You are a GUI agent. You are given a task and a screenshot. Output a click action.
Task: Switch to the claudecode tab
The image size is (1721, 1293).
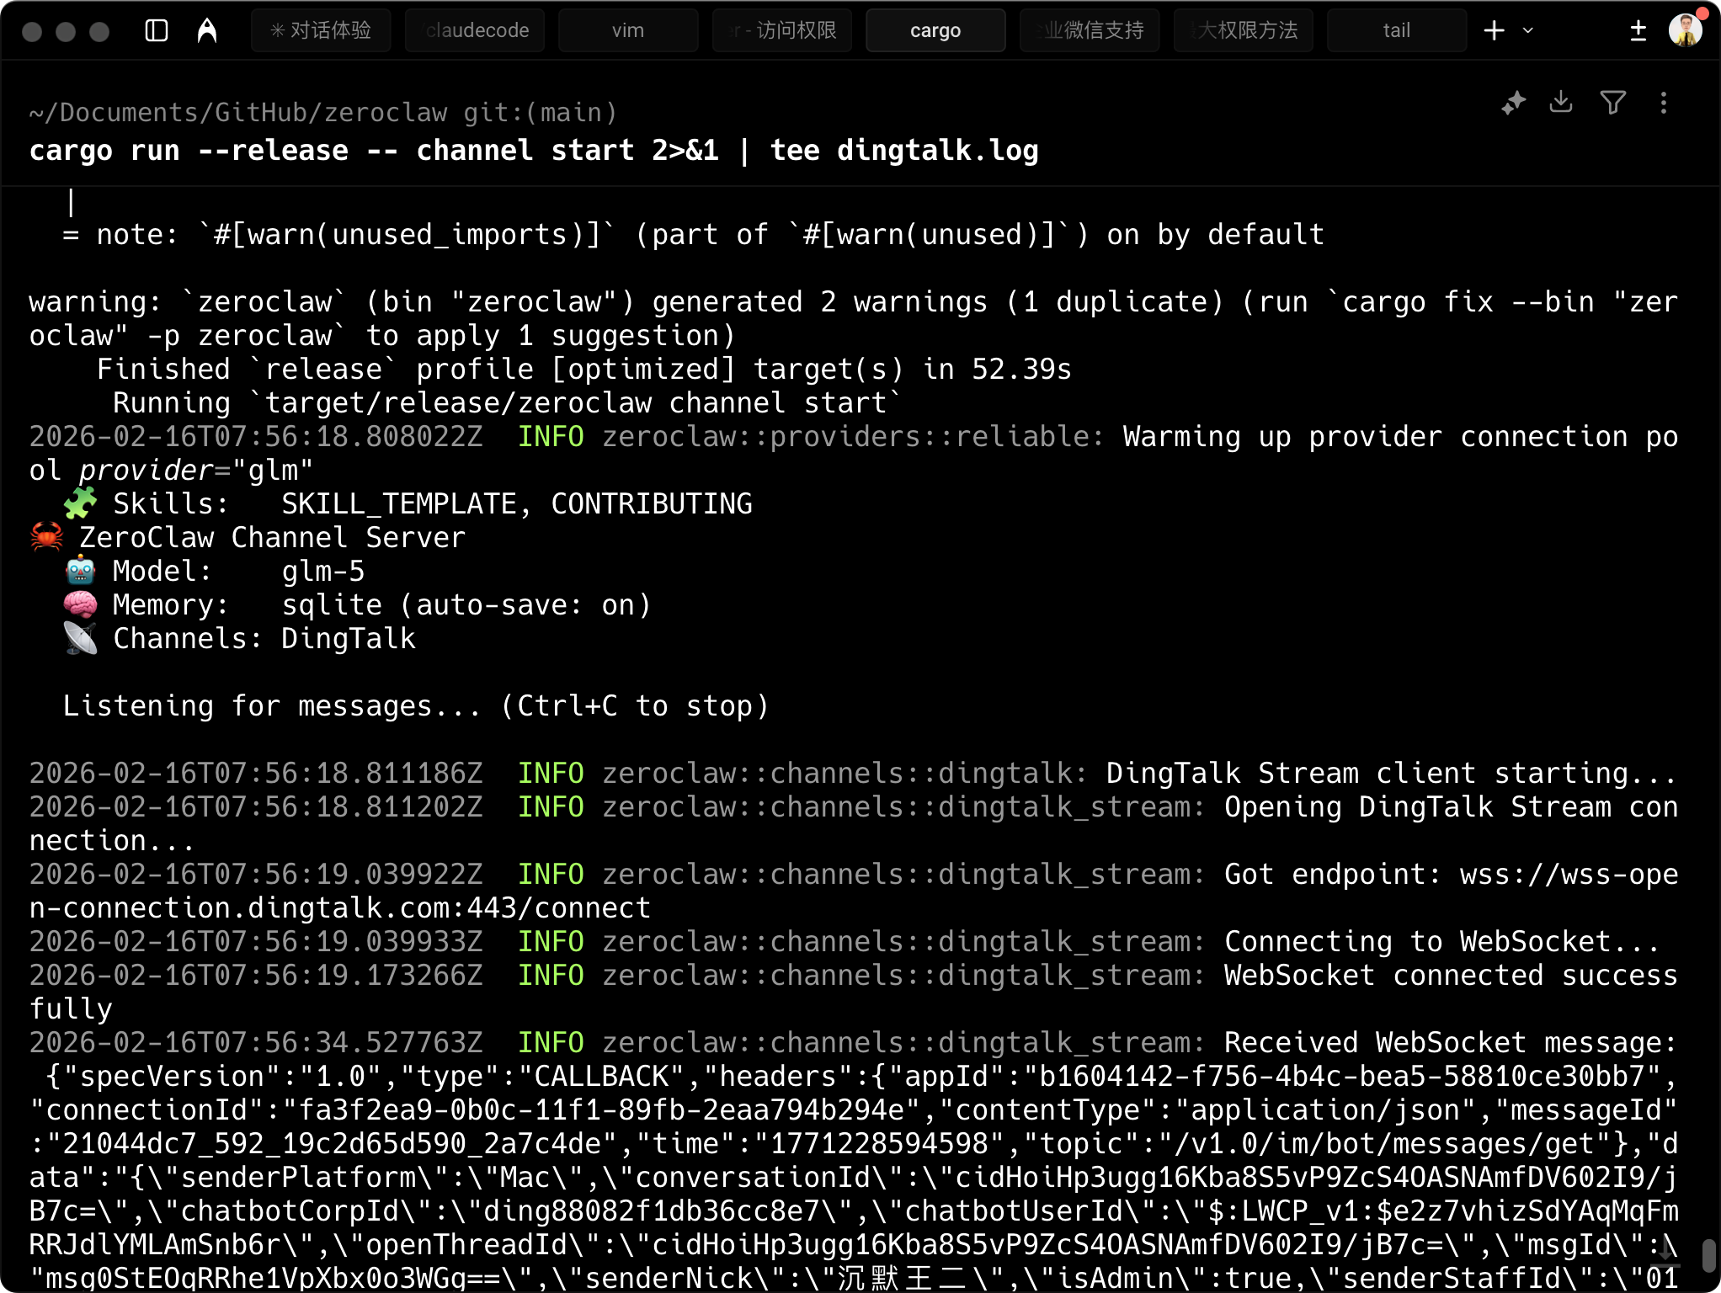pyautogui.click(x=475, y=31)
